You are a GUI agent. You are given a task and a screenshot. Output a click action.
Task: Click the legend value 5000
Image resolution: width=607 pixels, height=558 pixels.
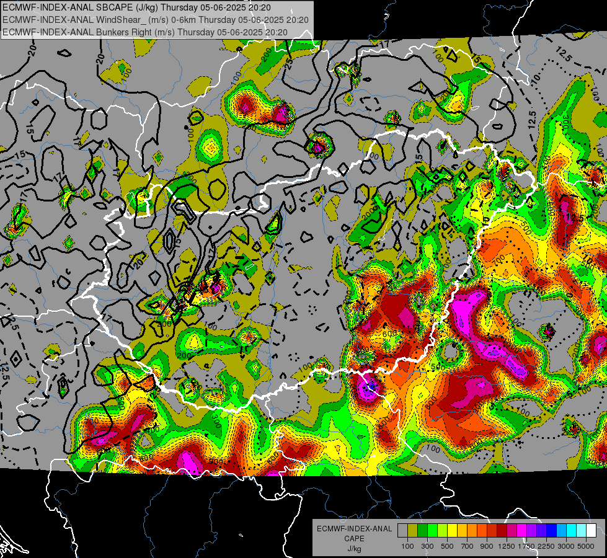pos(586,546)
